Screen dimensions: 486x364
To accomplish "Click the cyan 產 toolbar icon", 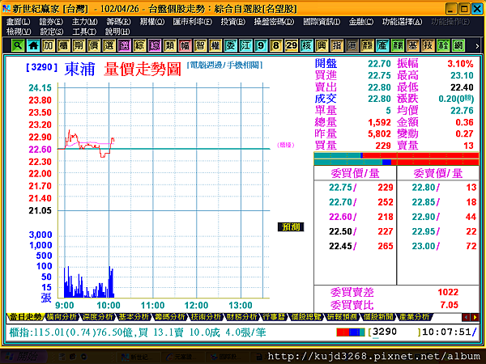I will 382,45.
